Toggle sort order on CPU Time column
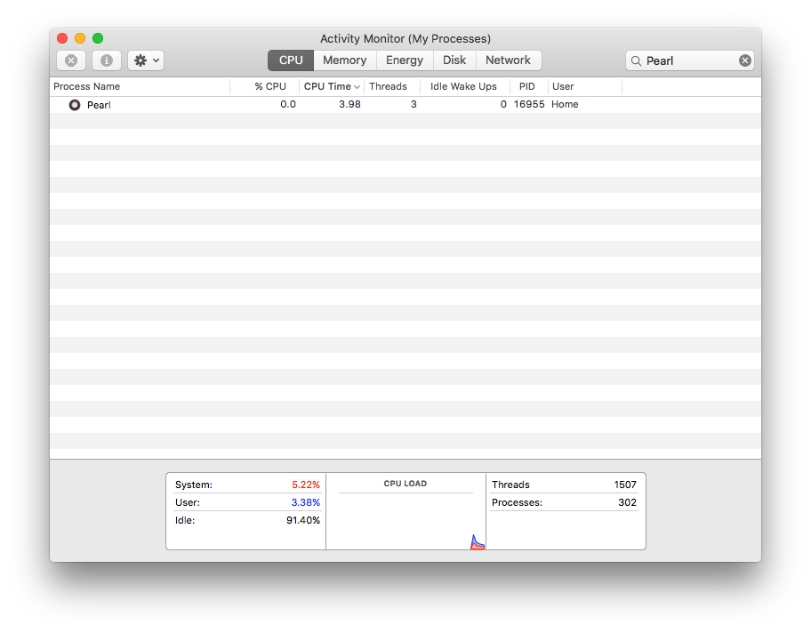The image size is (811, 633). (x=332, y=86)
